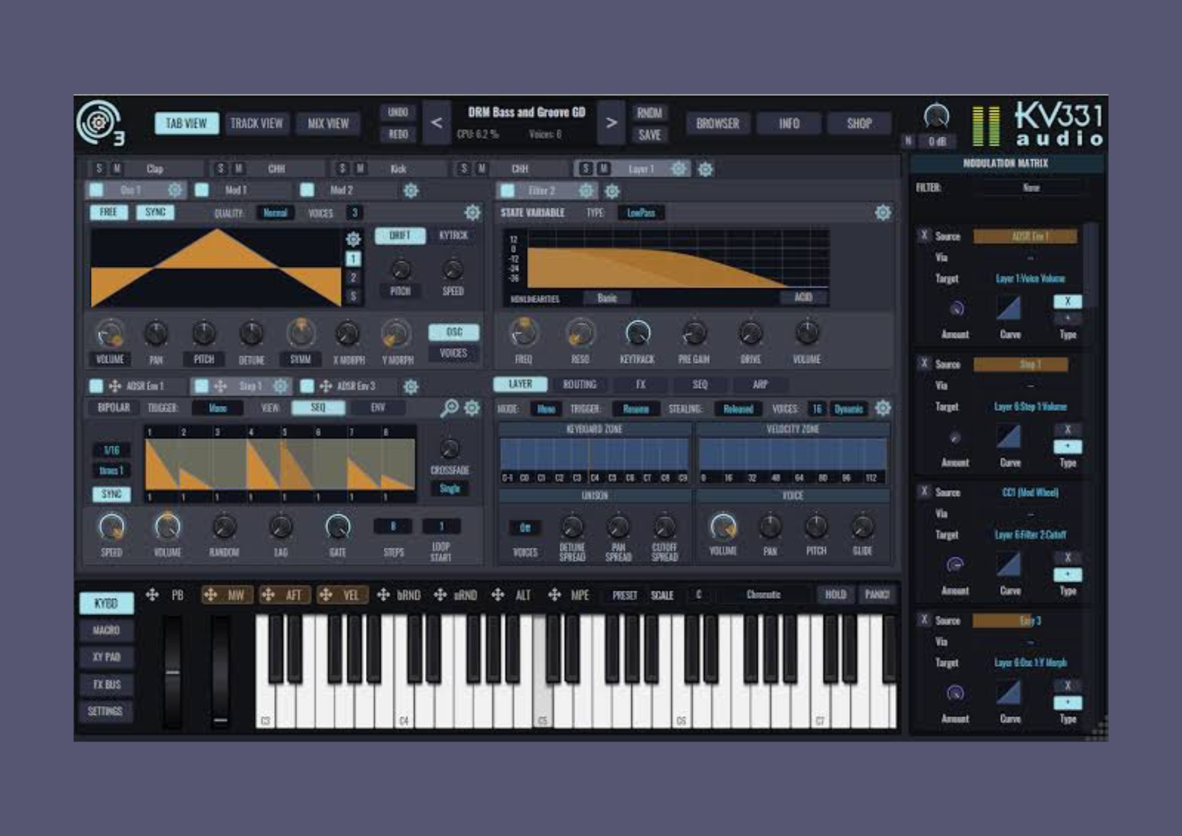1182x836 pixels.
Task: Open step sequencer gear settings
Action: coord(472,408)
